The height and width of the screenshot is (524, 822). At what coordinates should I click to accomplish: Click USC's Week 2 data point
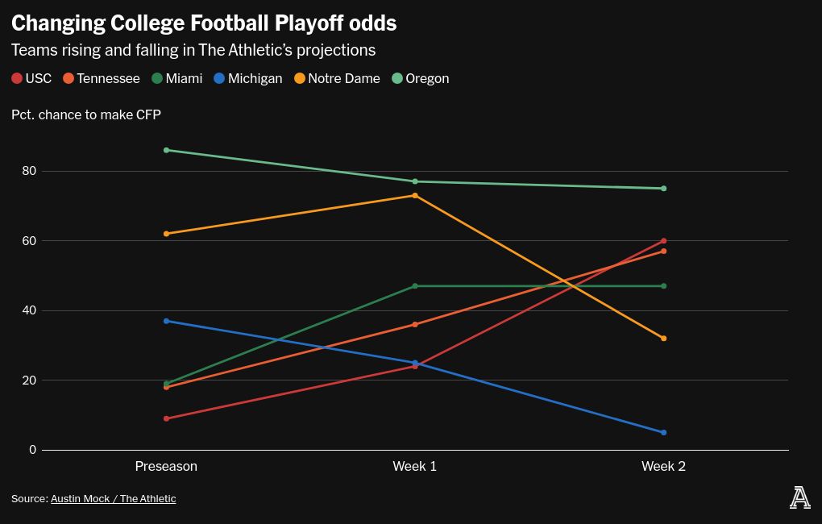click(663, 241)
